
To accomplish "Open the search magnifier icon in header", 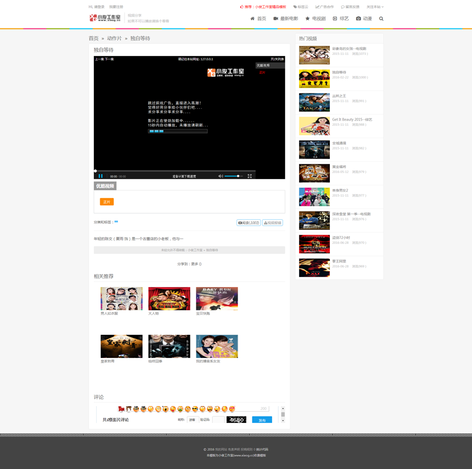I will point(381,19).
